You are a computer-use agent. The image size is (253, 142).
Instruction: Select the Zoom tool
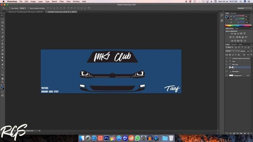[x=2, y=82]
